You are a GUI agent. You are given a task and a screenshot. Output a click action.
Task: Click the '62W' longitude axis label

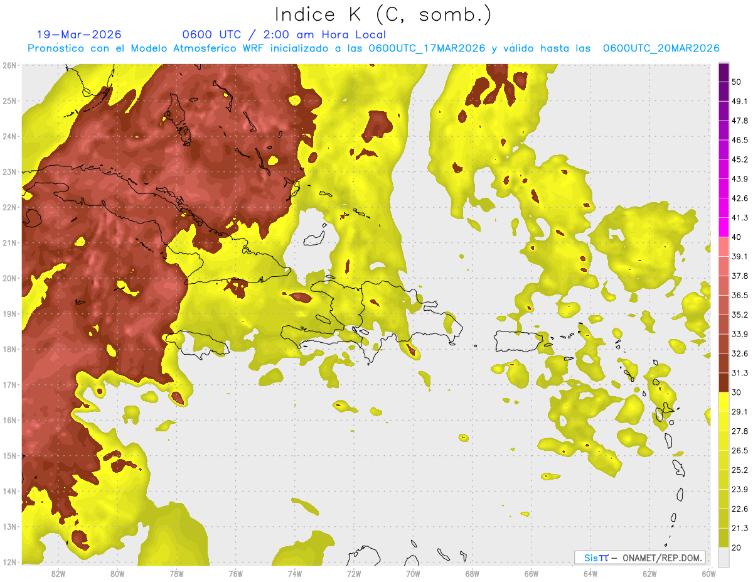(650, 574)
